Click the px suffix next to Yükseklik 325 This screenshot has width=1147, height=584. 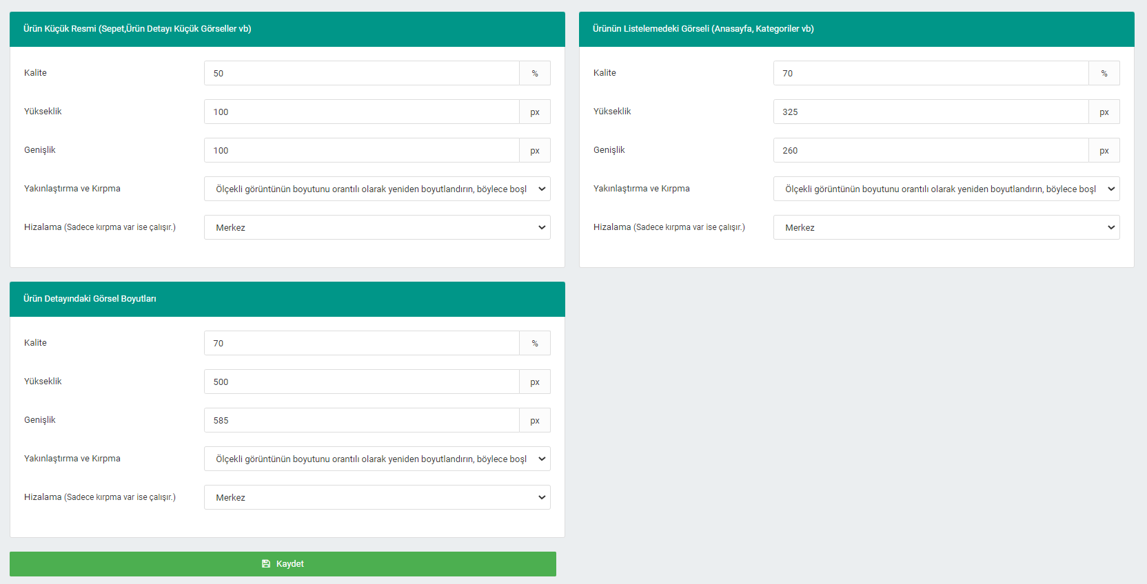(1104, 112)
